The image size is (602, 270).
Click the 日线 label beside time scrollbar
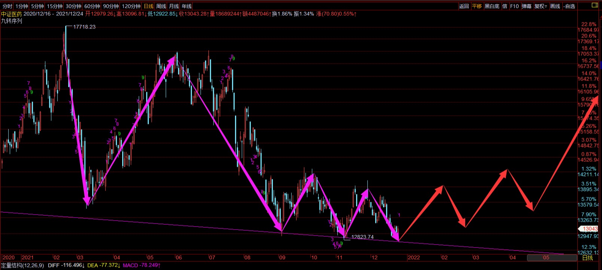[587, 258]
